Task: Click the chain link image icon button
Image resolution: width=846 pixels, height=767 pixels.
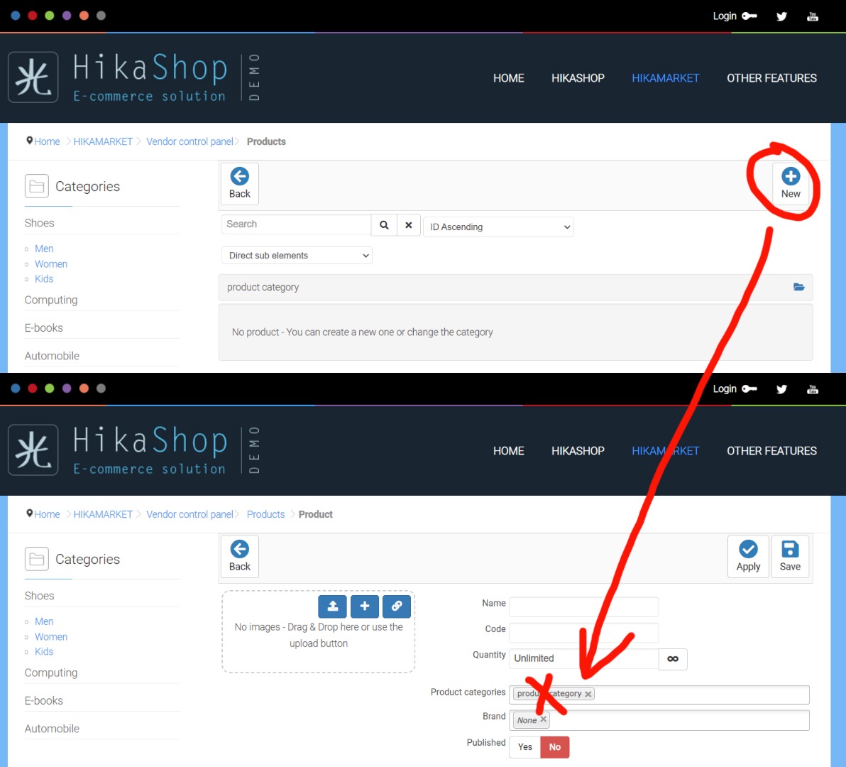Action: pyautogui.click(x=397, y=606)
